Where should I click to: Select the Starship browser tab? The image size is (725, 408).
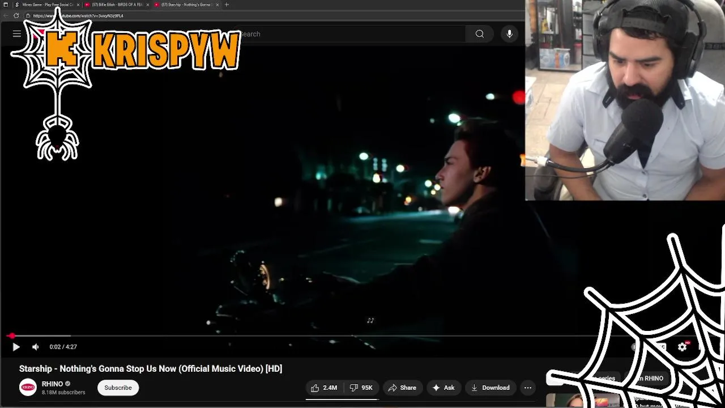(x=187, y=5)
